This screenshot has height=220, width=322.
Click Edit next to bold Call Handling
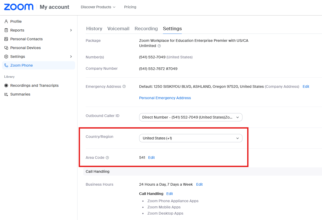coord(169,194)
